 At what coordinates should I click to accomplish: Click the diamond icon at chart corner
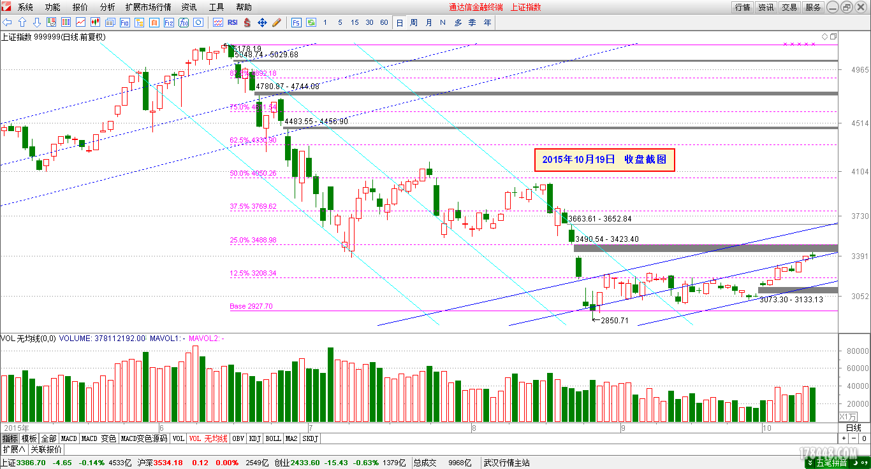coord(824,36)
